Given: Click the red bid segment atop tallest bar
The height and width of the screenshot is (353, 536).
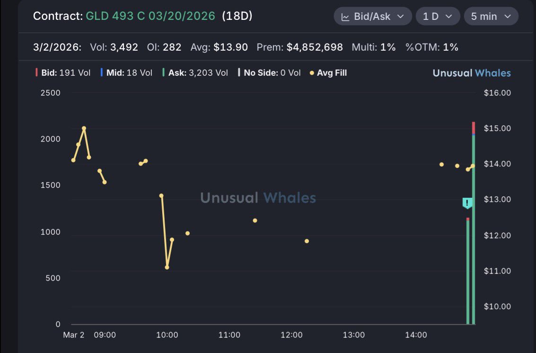Looking at the screenshot, I should (x=474, y=128).
